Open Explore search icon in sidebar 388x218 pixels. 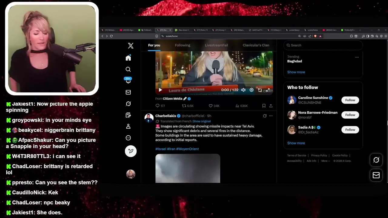[128, 69]
